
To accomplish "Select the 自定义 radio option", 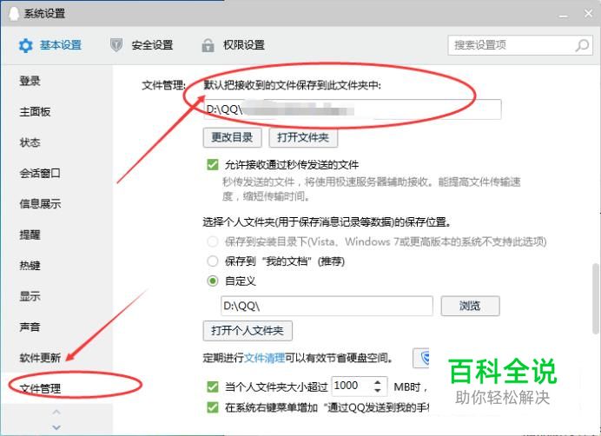I will tap(212, 281).
